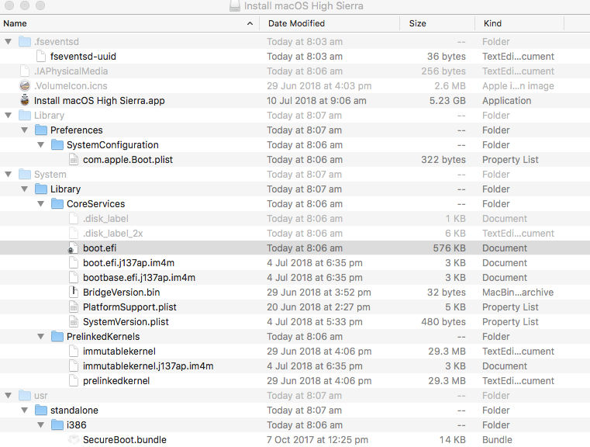The height and width of the screenshot is (447, 590).
Task: Click the file name 'fseventsd-uuid'
Action: (x=83, y=56)
